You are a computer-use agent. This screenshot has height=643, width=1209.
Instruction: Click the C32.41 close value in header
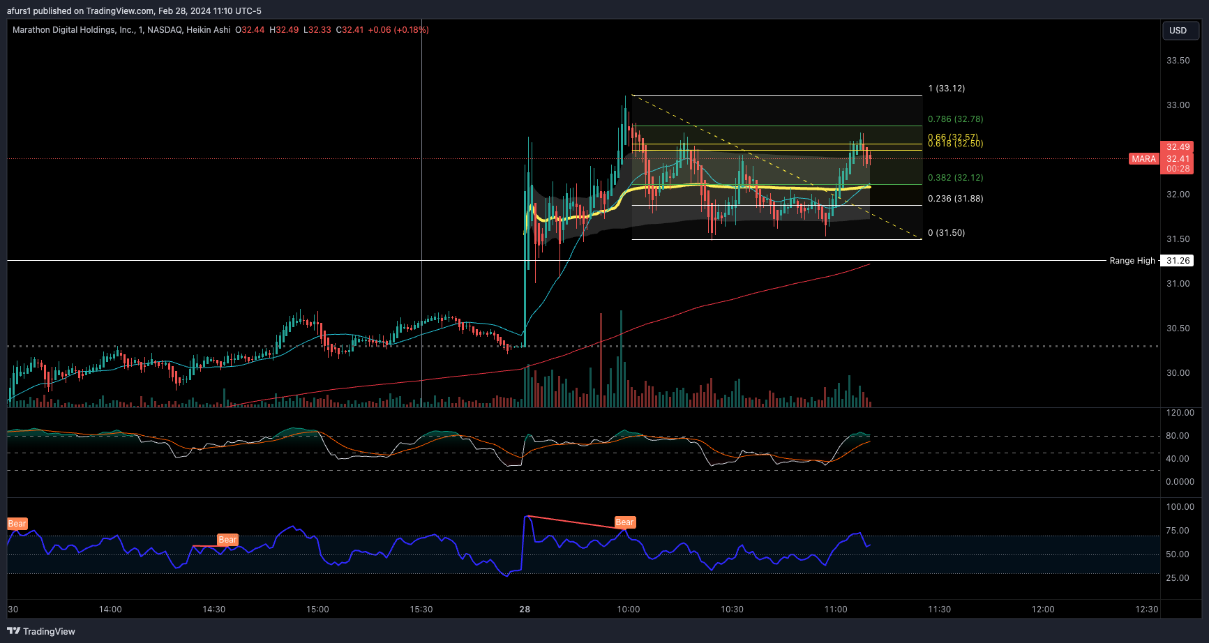(x=350, y=30)
